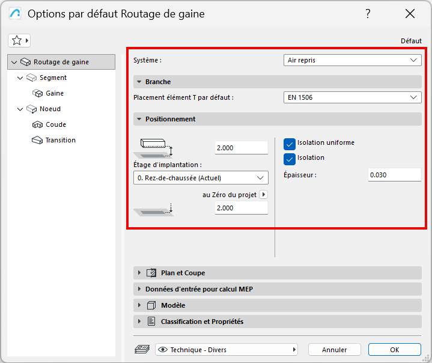Click the Annuler button

pos(334,349)
